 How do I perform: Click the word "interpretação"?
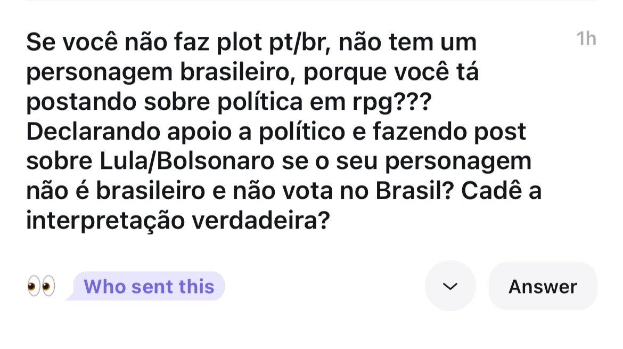click(x=105, y=221)
